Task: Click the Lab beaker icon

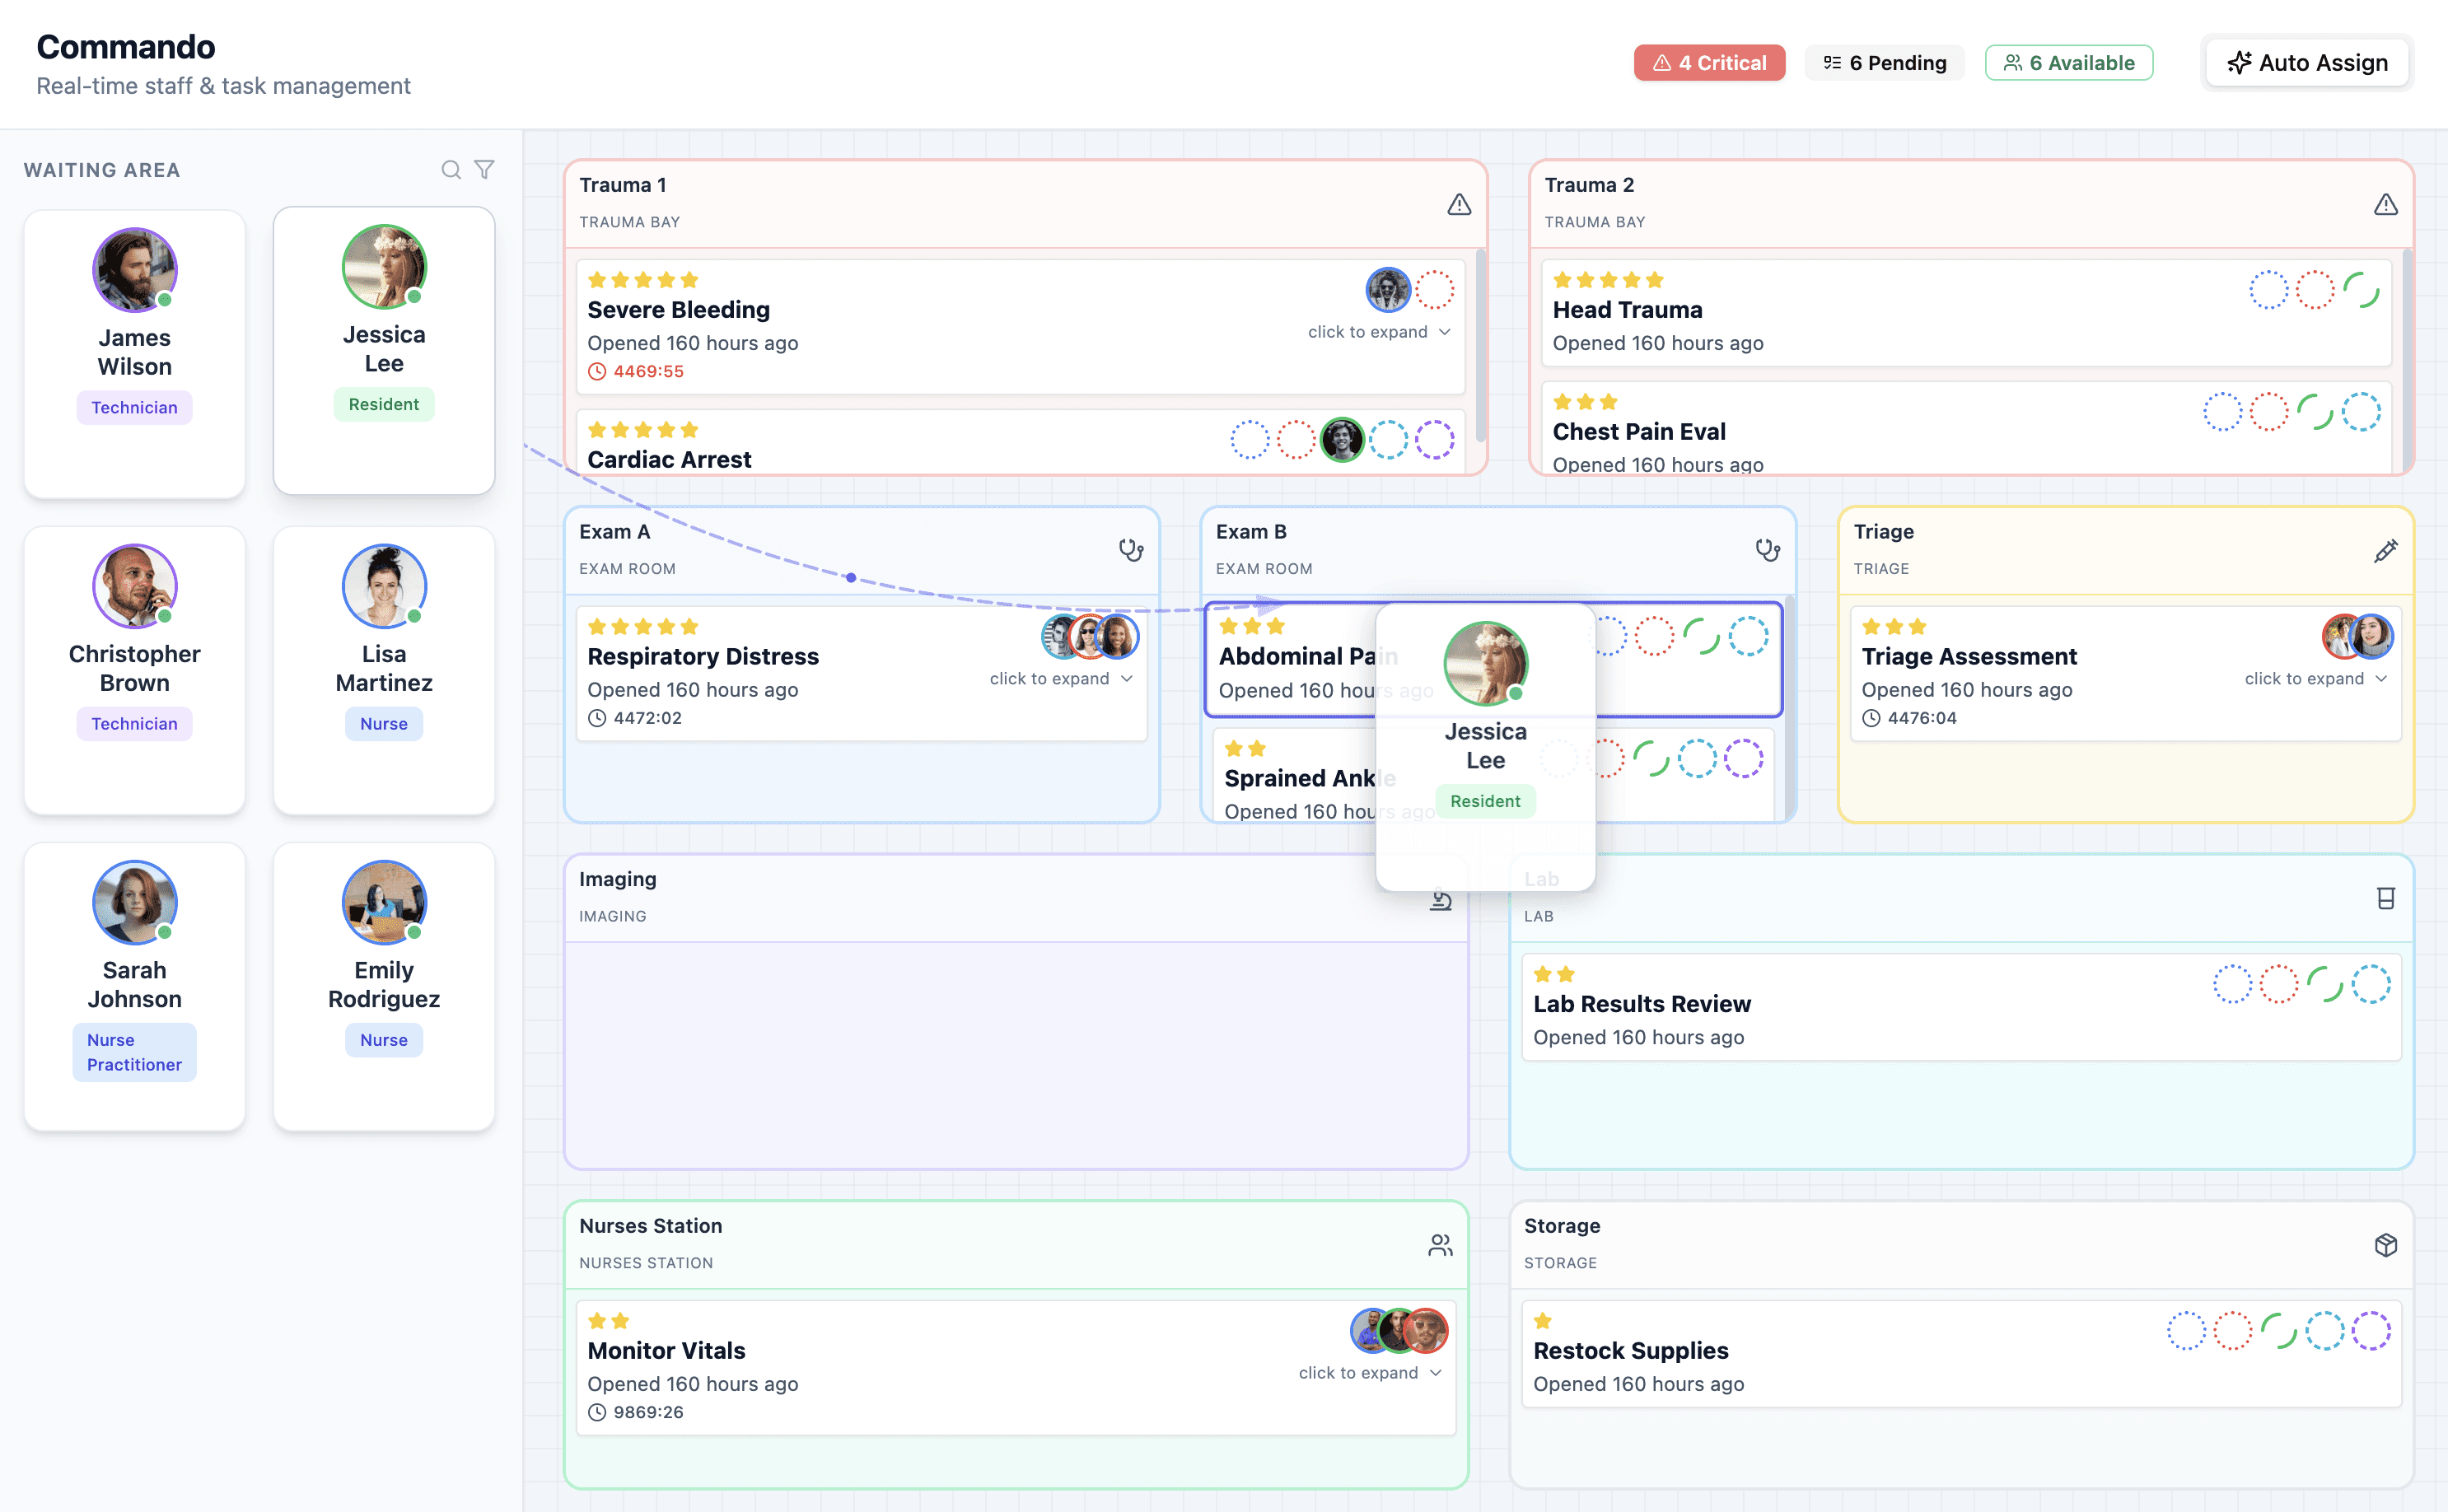Action: (x=2385, y=898)
